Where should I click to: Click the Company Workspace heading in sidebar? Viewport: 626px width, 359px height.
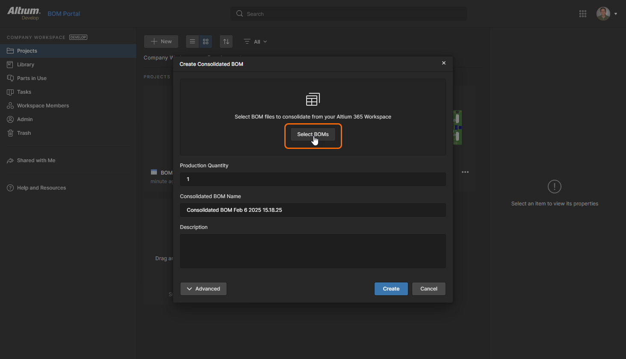[36, 37]
